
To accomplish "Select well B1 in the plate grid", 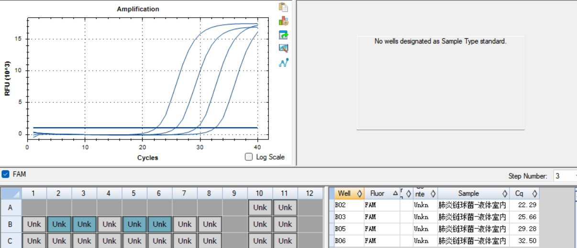I will click(34, 224).
